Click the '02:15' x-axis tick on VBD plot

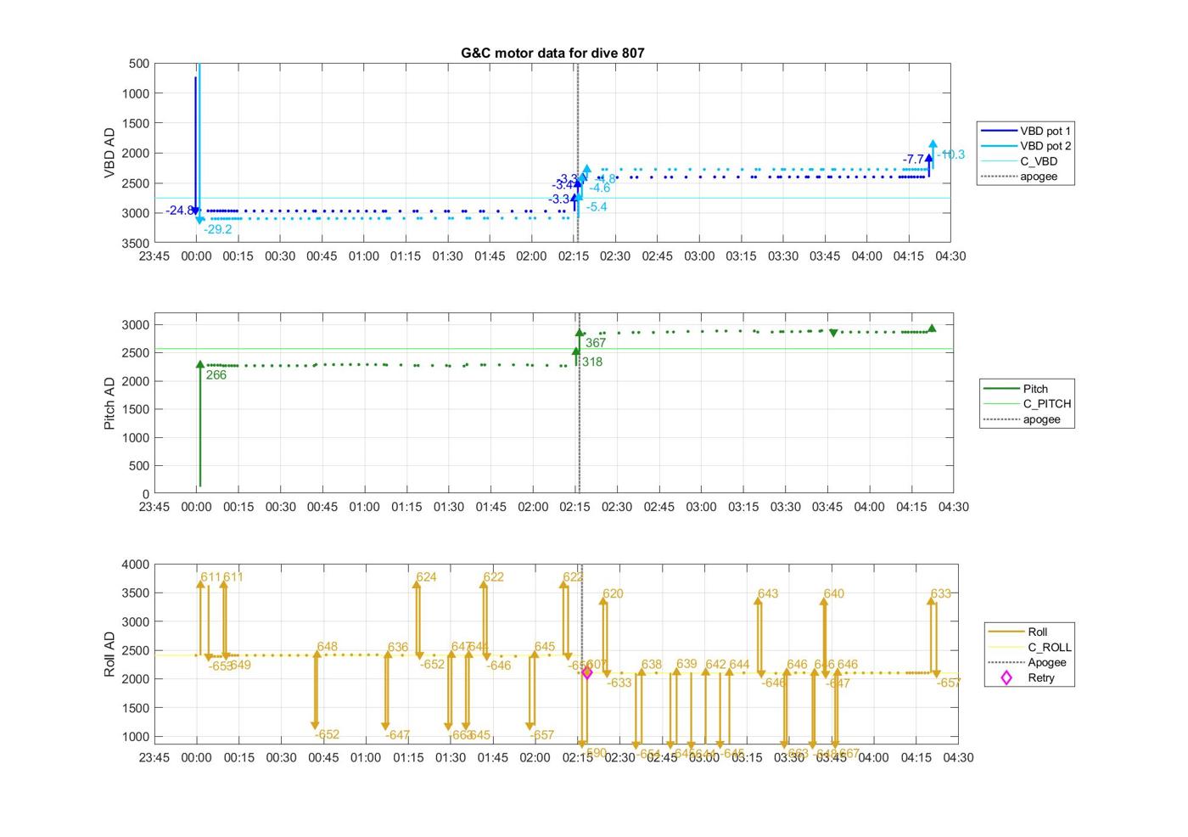point(573,256)
